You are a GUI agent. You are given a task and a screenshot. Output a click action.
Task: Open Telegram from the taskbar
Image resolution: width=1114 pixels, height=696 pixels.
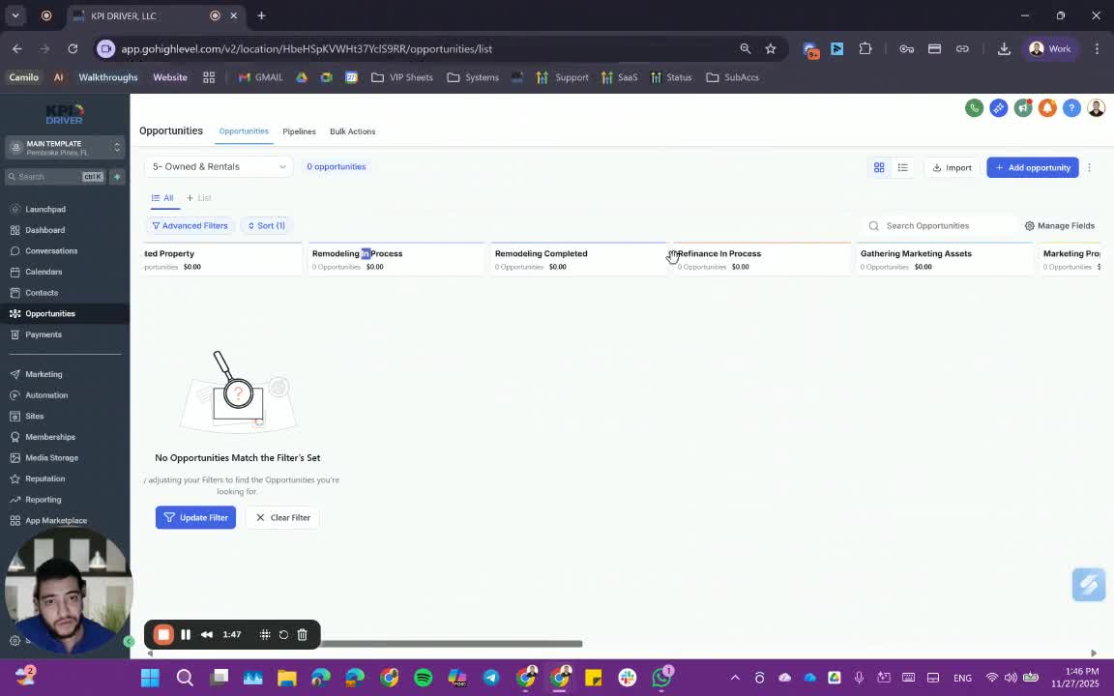tap(491, 678)
